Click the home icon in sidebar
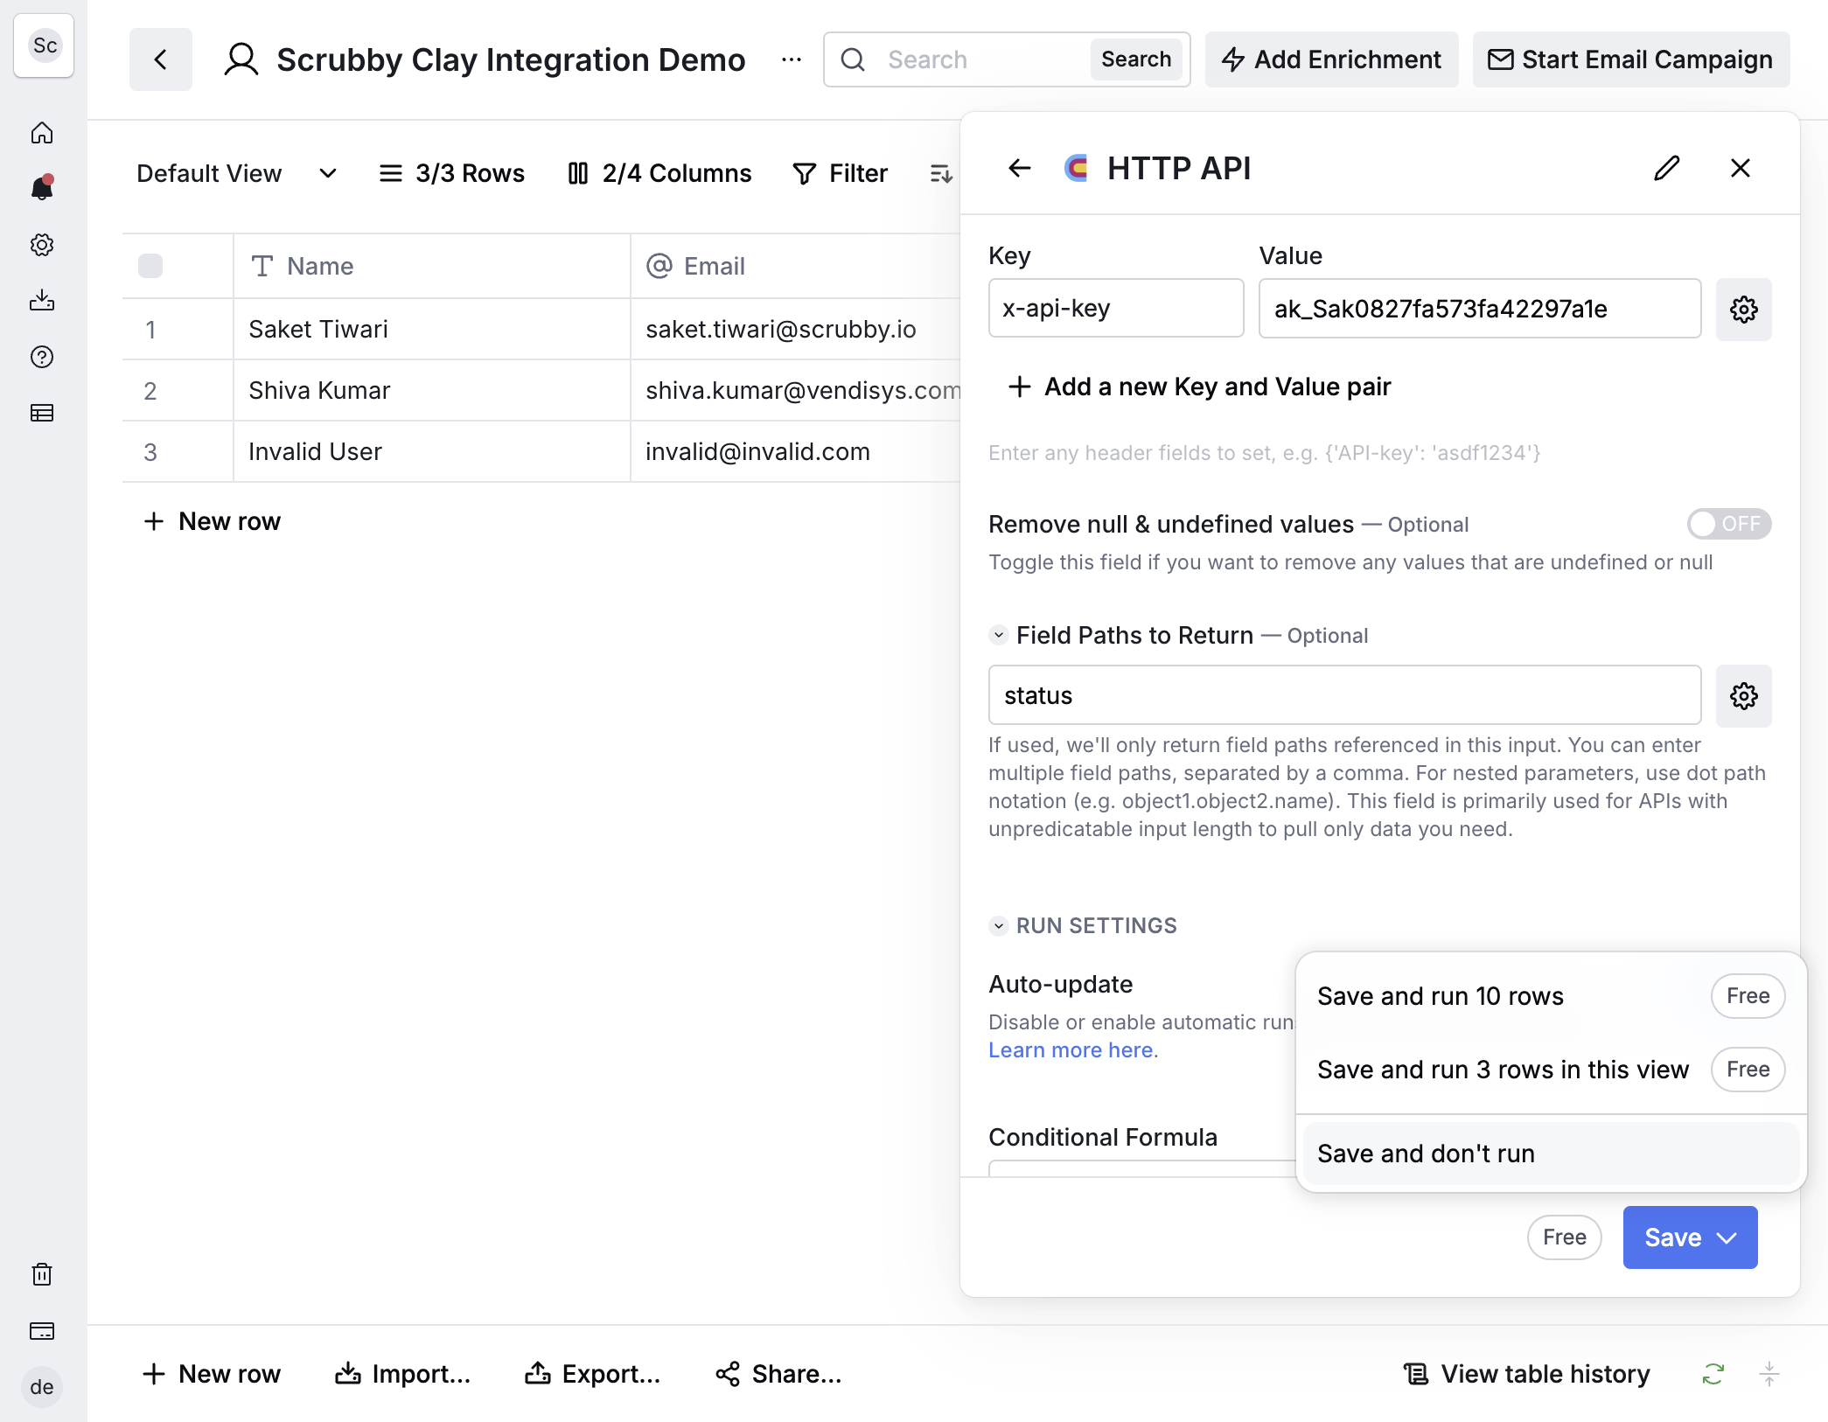 [42, 133]
